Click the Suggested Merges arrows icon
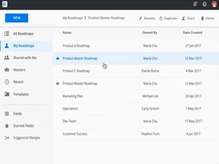This screenshot has width=219, height=164. pos(7,138)
